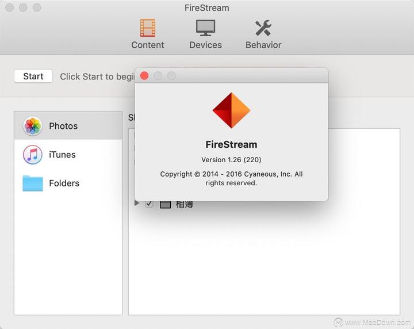The image size is (414, 329).
Task: Click the Click Start to begin status text
Action: [x=97, y=76]
